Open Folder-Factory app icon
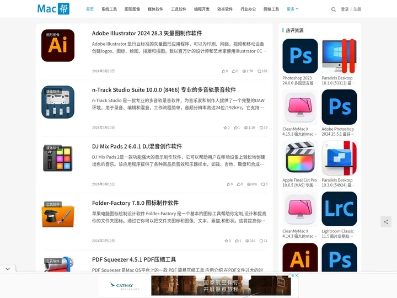 coord(58,215)
